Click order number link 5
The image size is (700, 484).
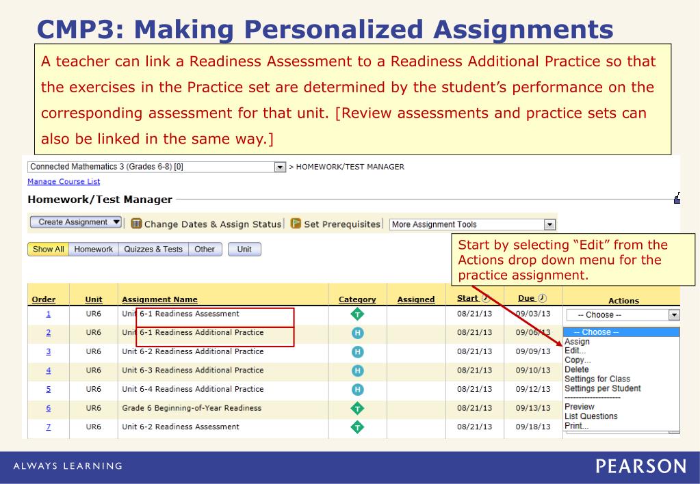[x=48, y=390]
